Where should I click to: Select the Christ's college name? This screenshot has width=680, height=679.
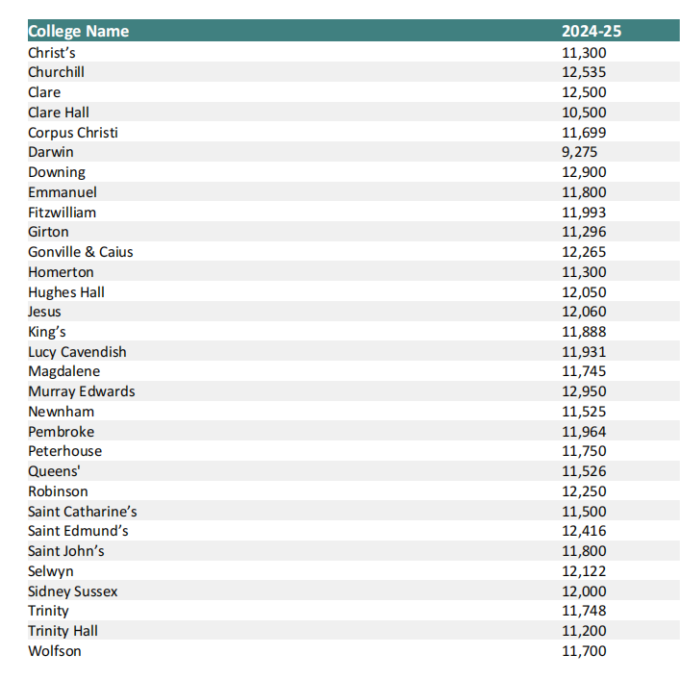(x=52, y=53)
